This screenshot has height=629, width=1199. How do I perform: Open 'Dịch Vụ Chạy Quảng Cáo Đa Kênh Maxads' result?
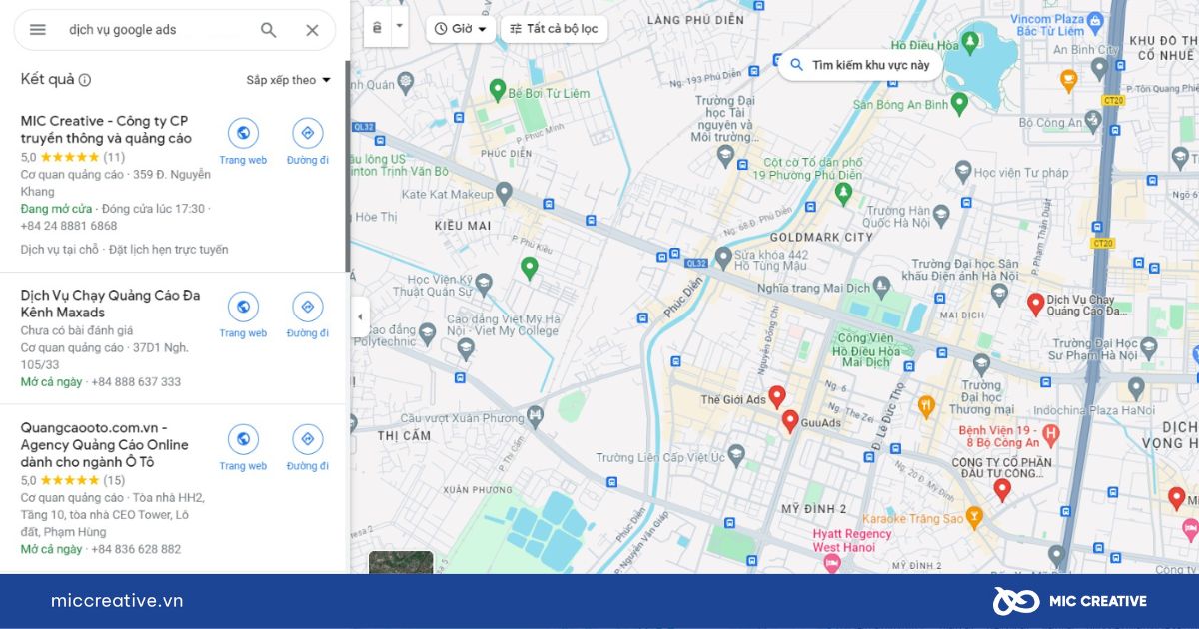pyautogui.click(x=110, y=304)
